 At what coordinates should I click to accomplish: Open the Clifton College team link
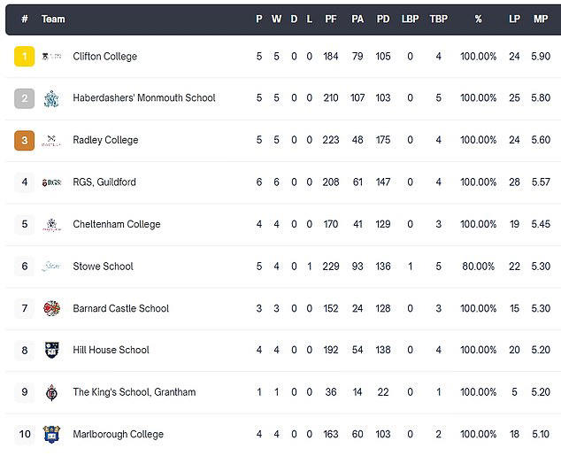(104, 57)
